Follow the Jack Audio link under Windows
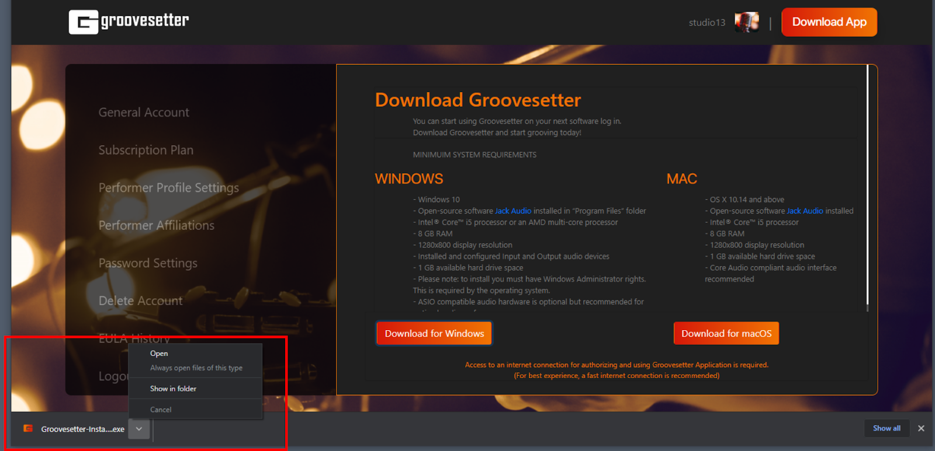Image resolution: width=935 pixels, height=451 pixels. tap(513, 211)
